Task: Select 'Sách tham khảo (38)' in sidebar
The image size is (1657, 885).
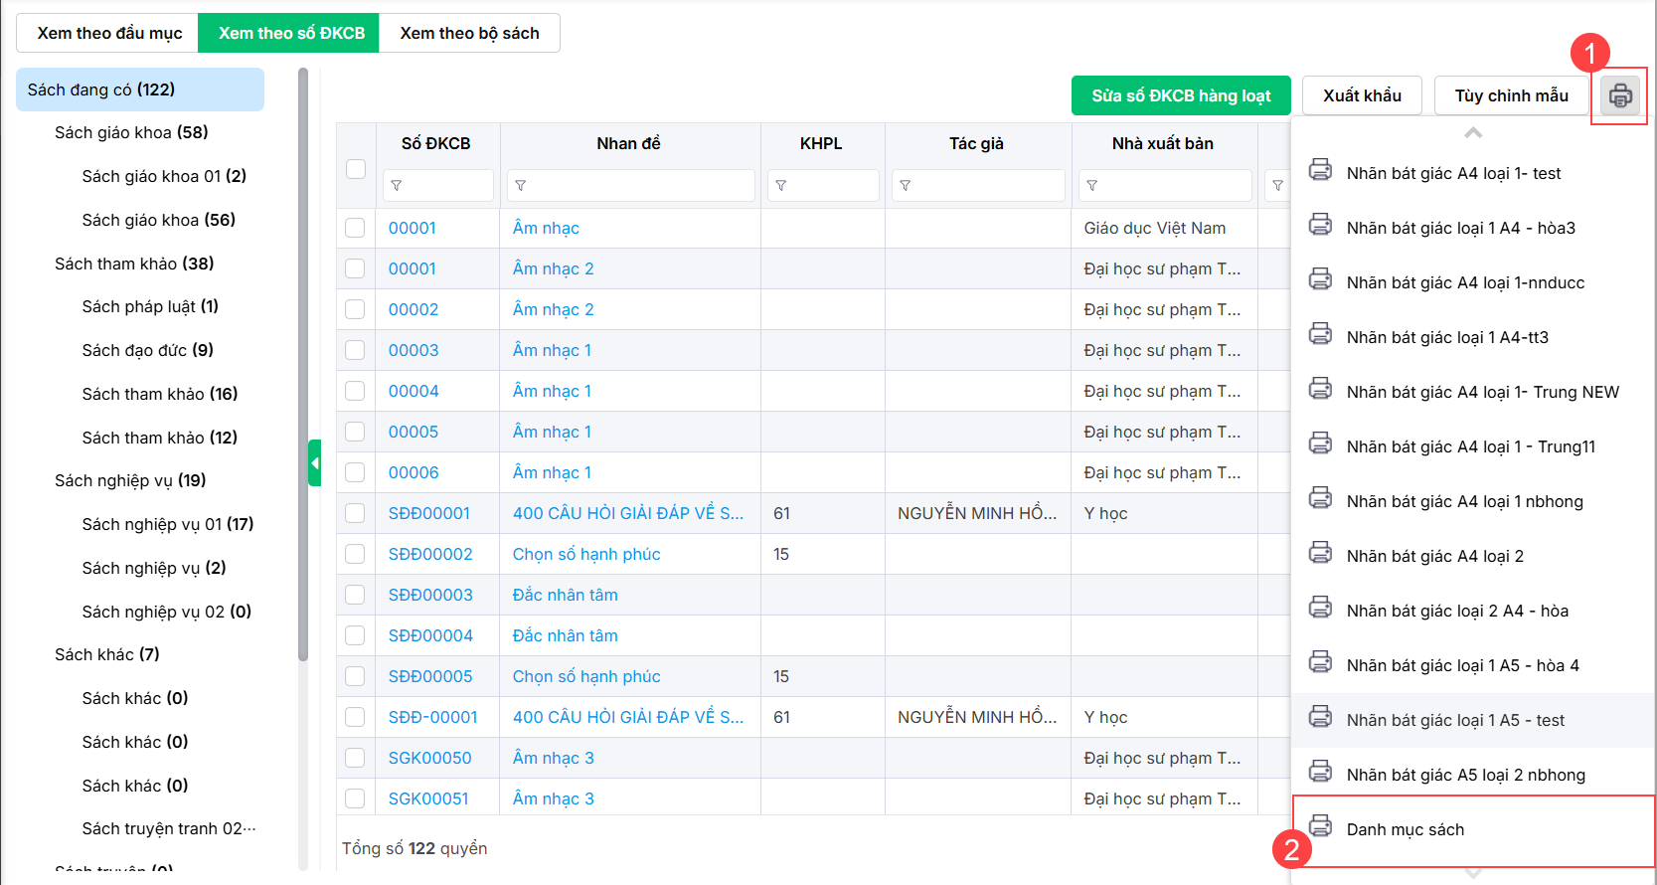Action: 134,264
